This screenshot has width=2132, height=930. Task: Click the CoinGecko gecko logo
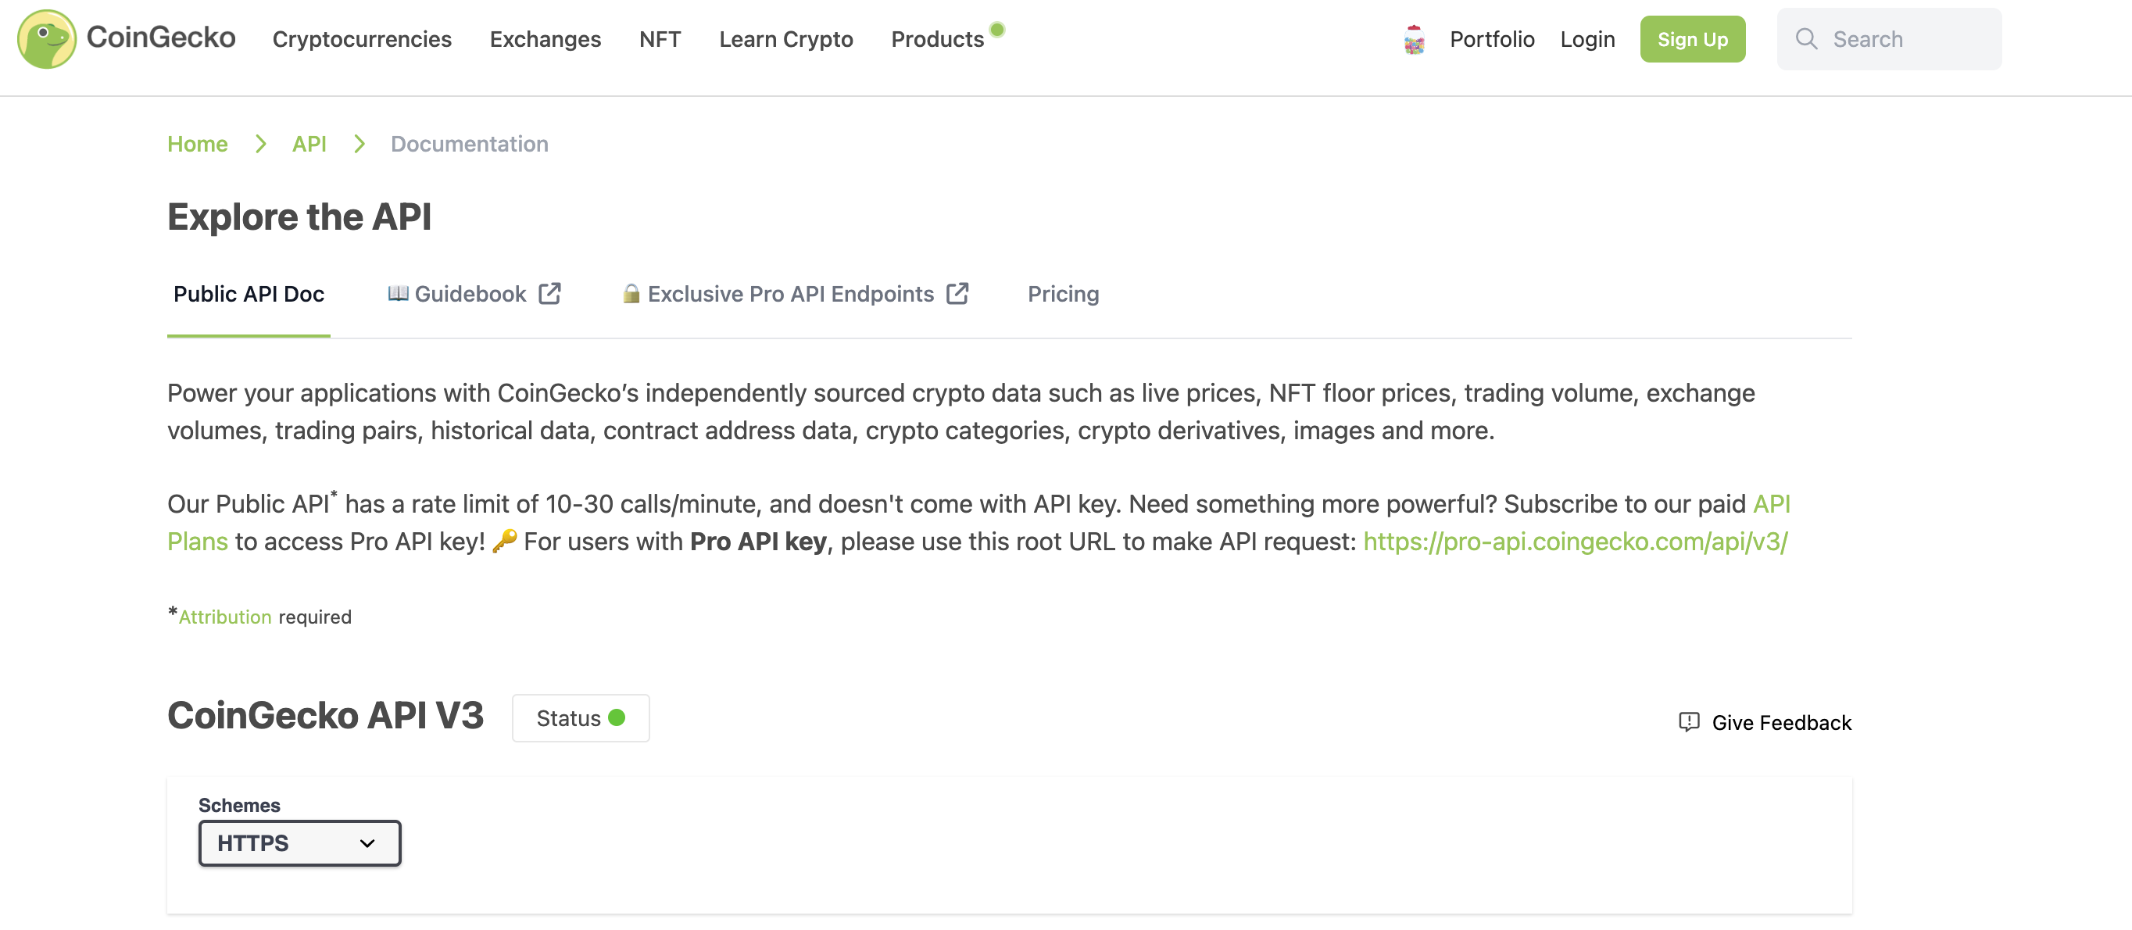tap(46, 39)
